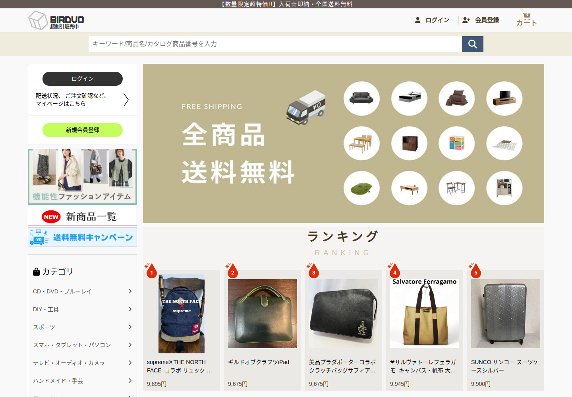Open the North Face backpack product image
The height and width of the screenshot is (397, 572).
coord(182,314)
